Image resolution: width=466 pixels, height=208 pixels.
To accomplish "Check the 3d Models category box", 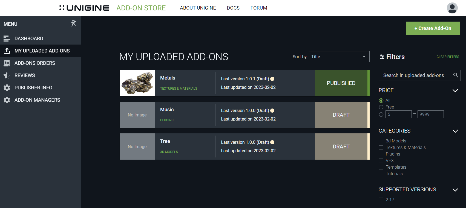I will pyautogui.click(x=381, y=141).
